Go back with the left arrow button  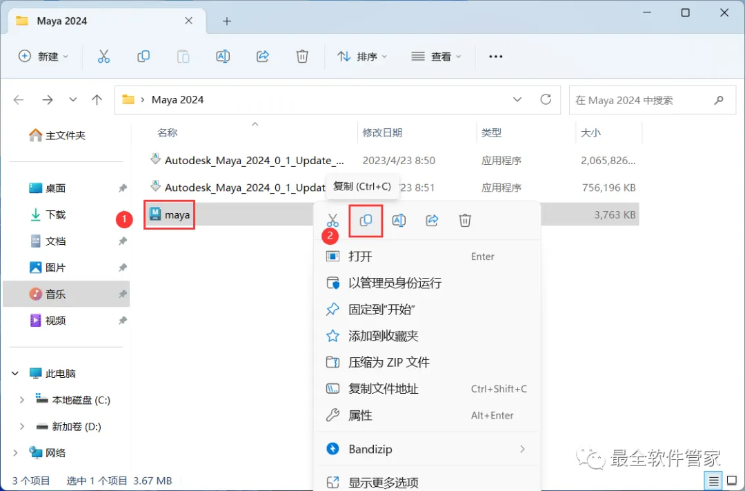click(x=19, y=100)
